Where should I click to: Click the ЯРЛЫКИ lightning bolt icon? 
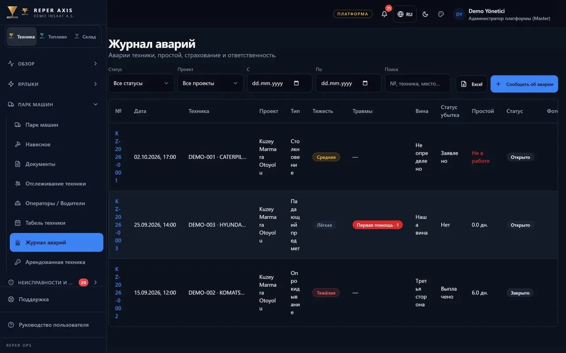click(11, 84)
